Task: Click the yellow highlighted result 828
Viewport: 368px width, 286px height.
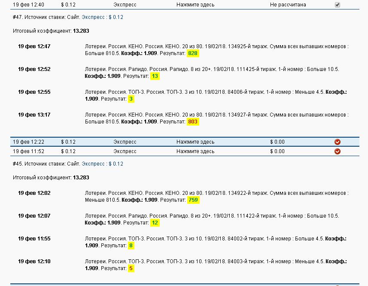Action: (193, 53)
